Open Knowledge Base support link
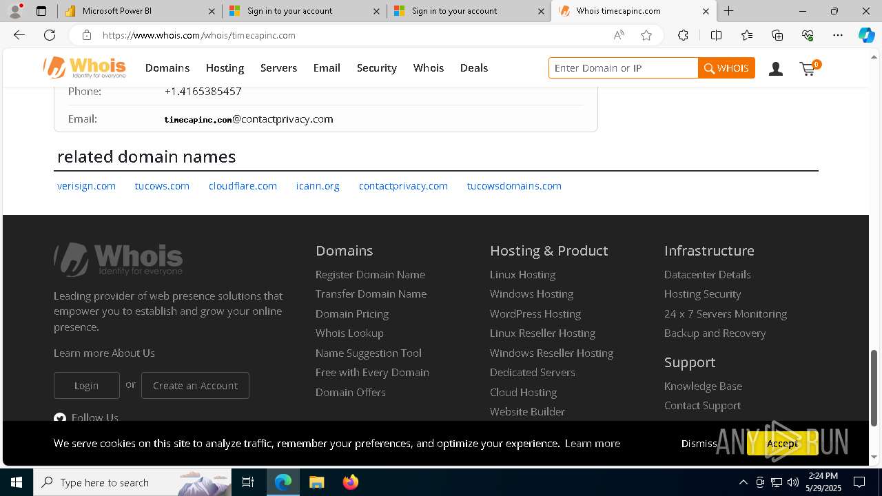 703,386
